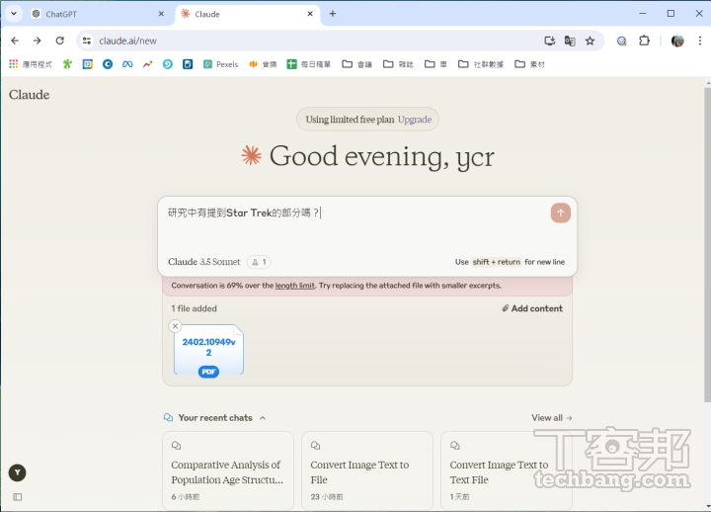The image size is (711, 512).
Task: Send the message with arrow button
Action: click(561, 213)
